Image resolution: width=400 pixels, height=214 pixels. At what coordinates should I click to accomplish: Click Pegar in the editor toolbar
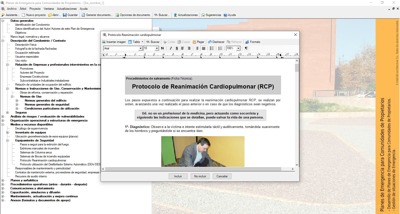tap(198, 42)
